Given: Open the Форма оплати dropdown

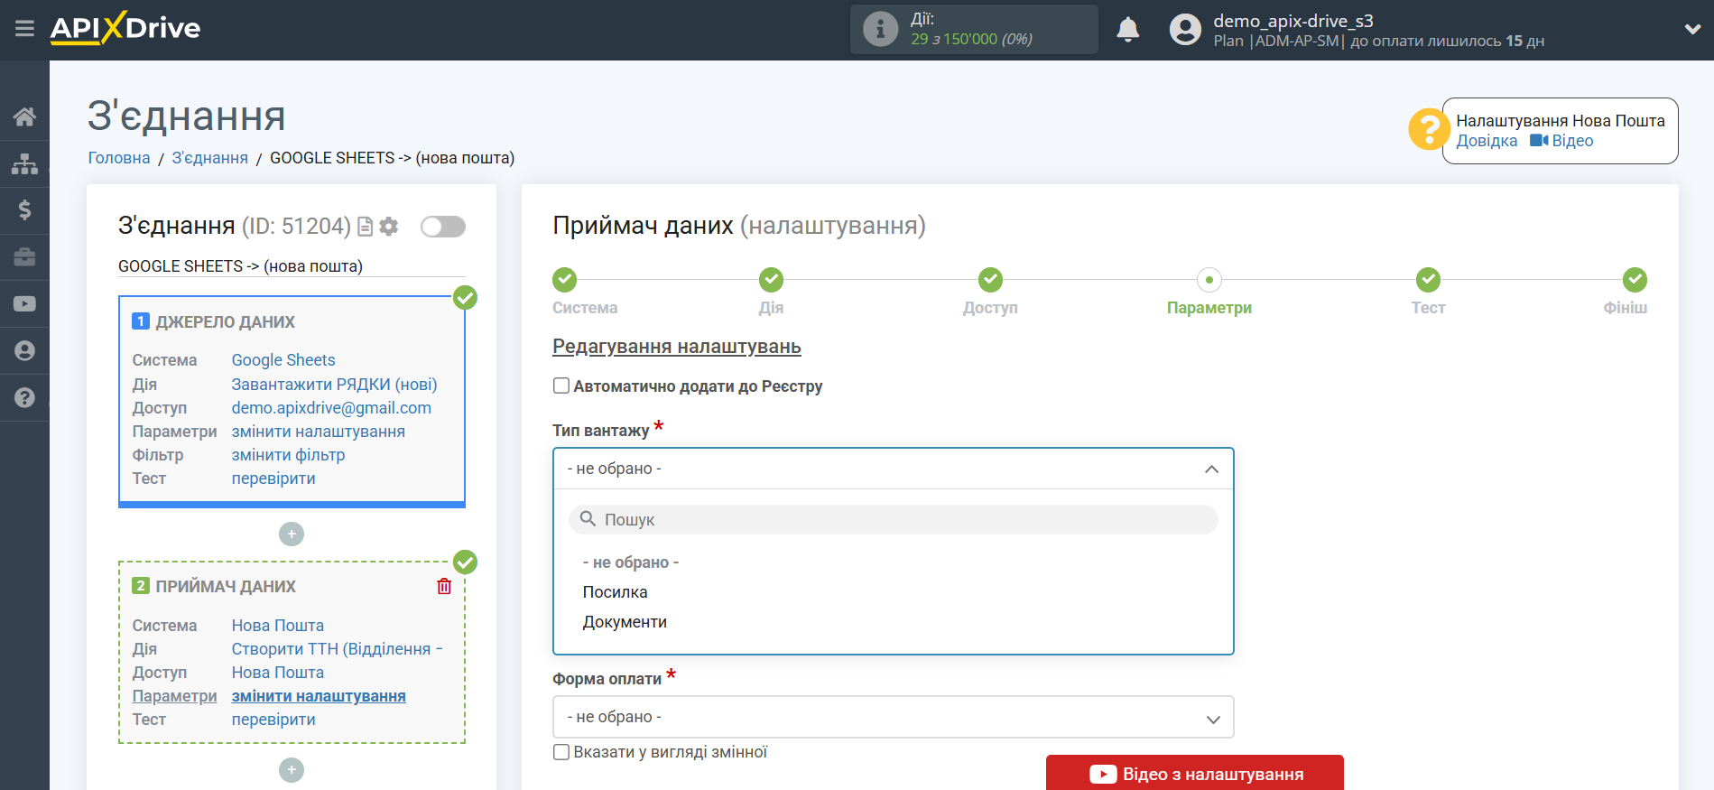Looking at the screenshot, I should tap(893, 717).
